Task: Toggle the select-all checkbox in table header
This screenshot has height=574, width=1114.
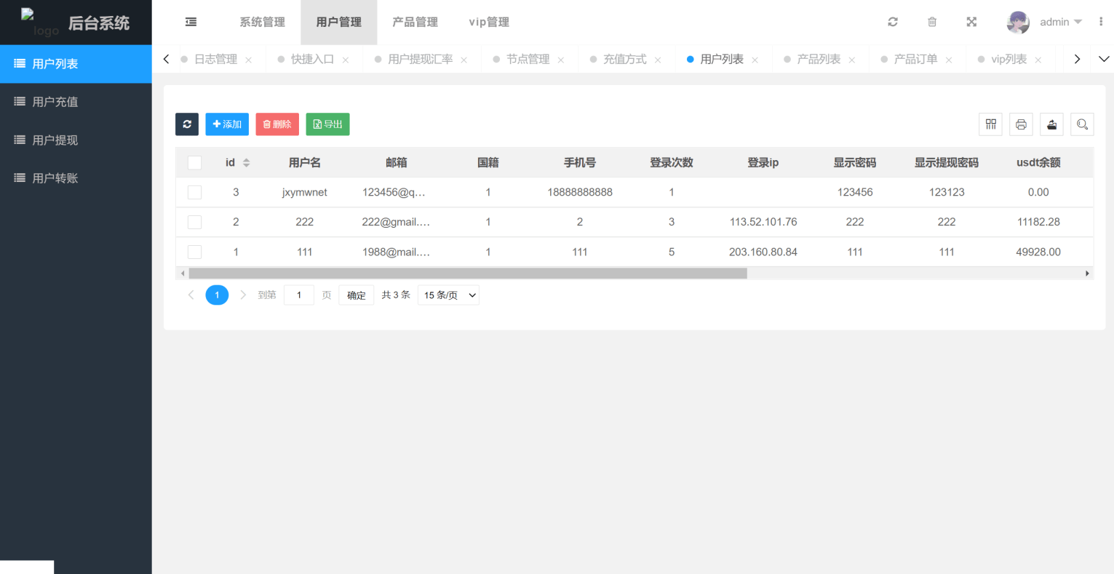Action: click(x=194, y=163)
